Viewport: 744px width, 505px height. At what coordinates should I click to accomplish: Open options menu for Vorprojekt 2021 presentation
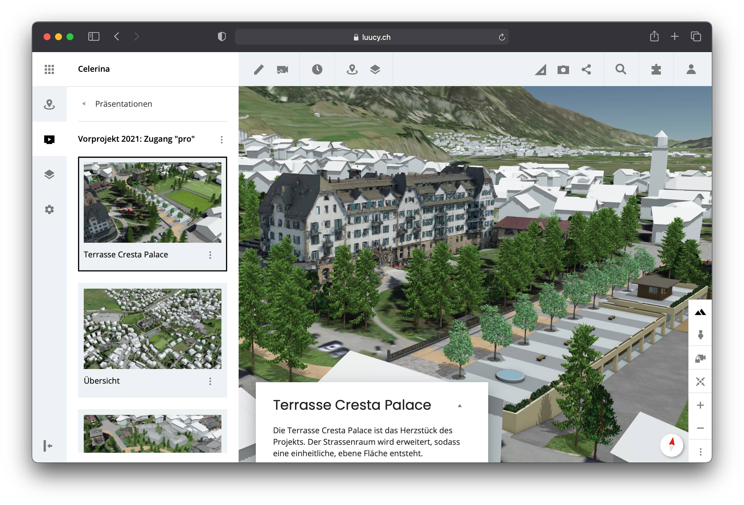221,139
